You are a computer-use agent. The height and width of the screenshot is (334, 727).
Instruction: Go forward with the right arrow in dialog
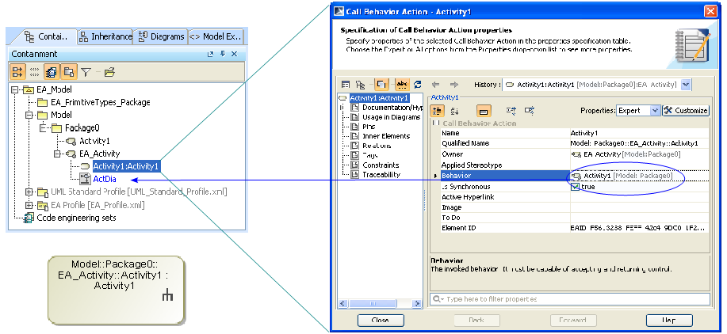click(x=454, y=85)
